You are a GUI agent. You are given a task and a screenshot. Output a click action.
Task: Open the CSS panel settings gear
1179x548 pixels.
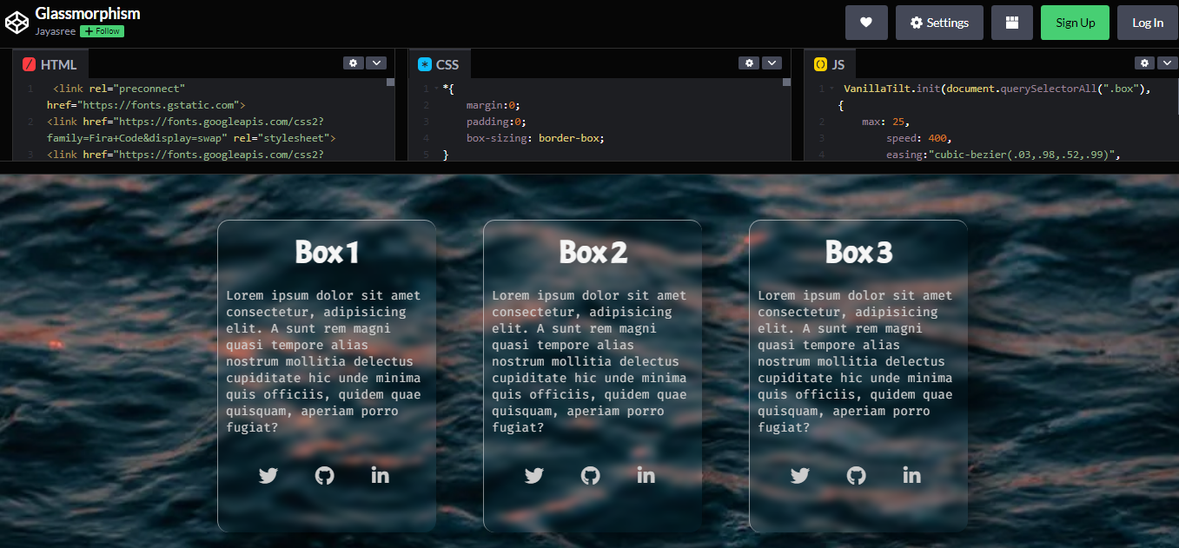(749, 63)
